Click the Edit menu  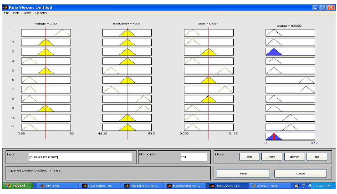coord(17,13)
